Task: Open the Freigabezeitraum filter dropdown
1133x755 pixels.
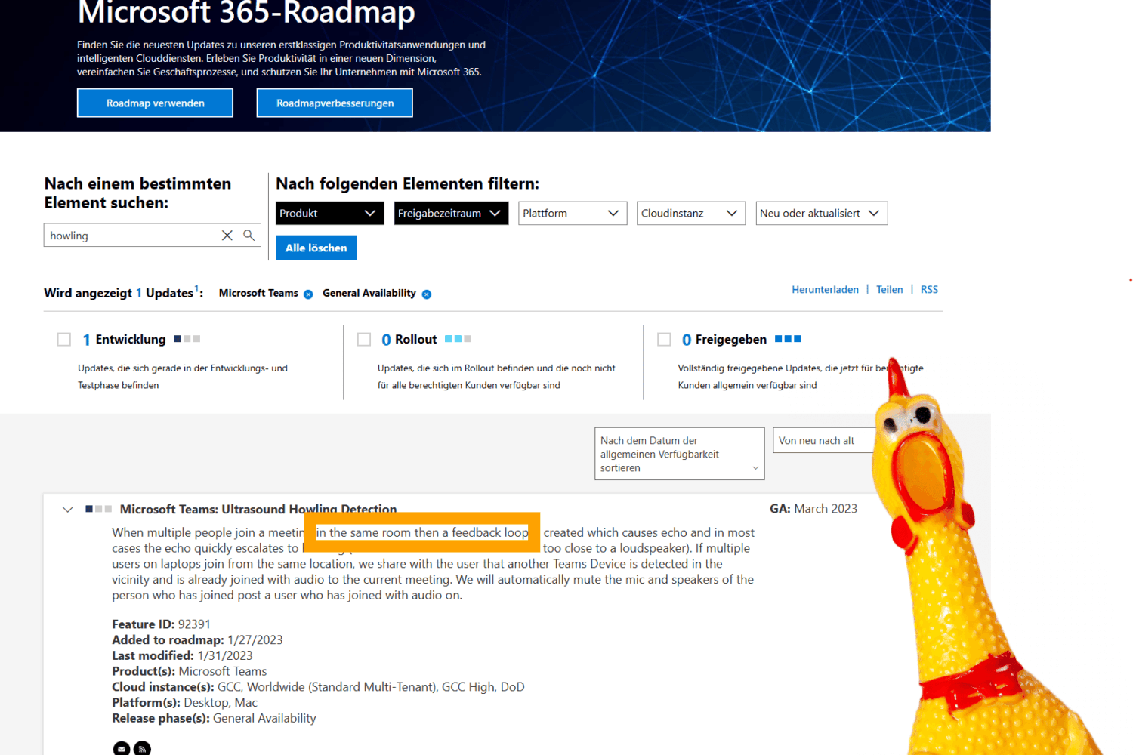Action: pos(449,213)
